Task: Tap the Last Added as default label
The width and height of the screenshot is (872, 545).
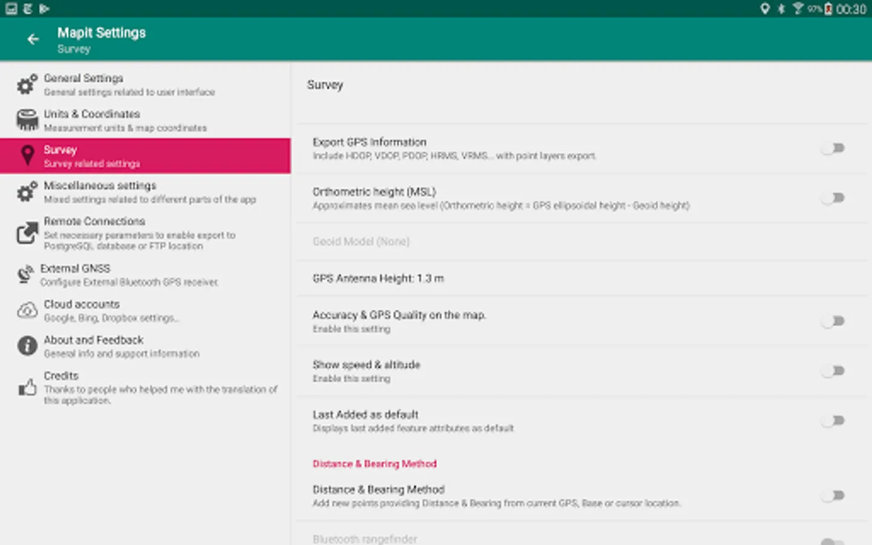Action: (x=365, y=415)
